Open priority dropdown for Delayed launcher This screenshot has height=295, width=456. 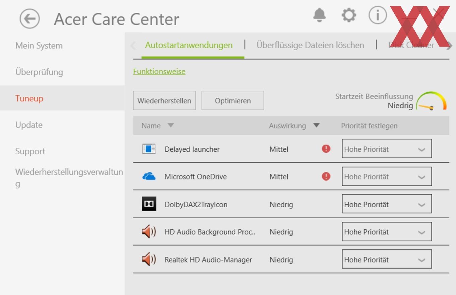tap(387, 149)
